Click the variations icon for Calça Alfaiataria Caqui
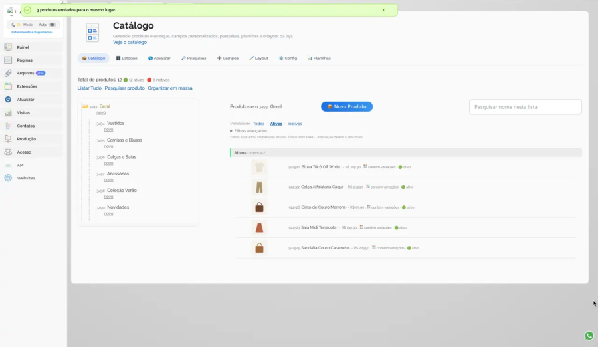Image resolution: width=598 pixels, height=347 pixels. point(368,187)
